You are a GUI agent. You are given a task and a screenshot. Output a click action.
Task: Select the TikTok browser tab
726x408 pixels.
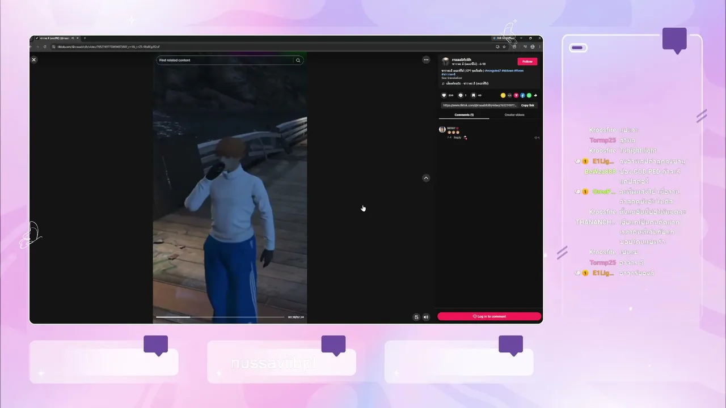pos(57,38)
